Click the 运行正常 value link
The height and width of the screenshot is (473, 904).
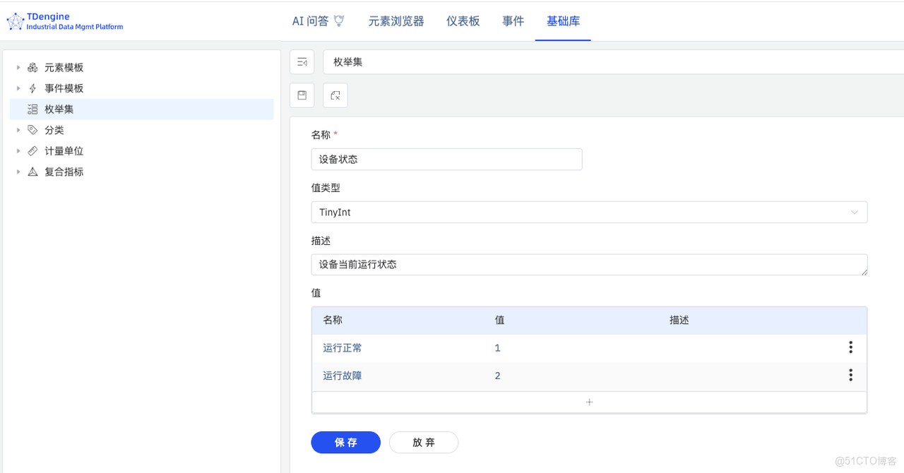point(343,348)
